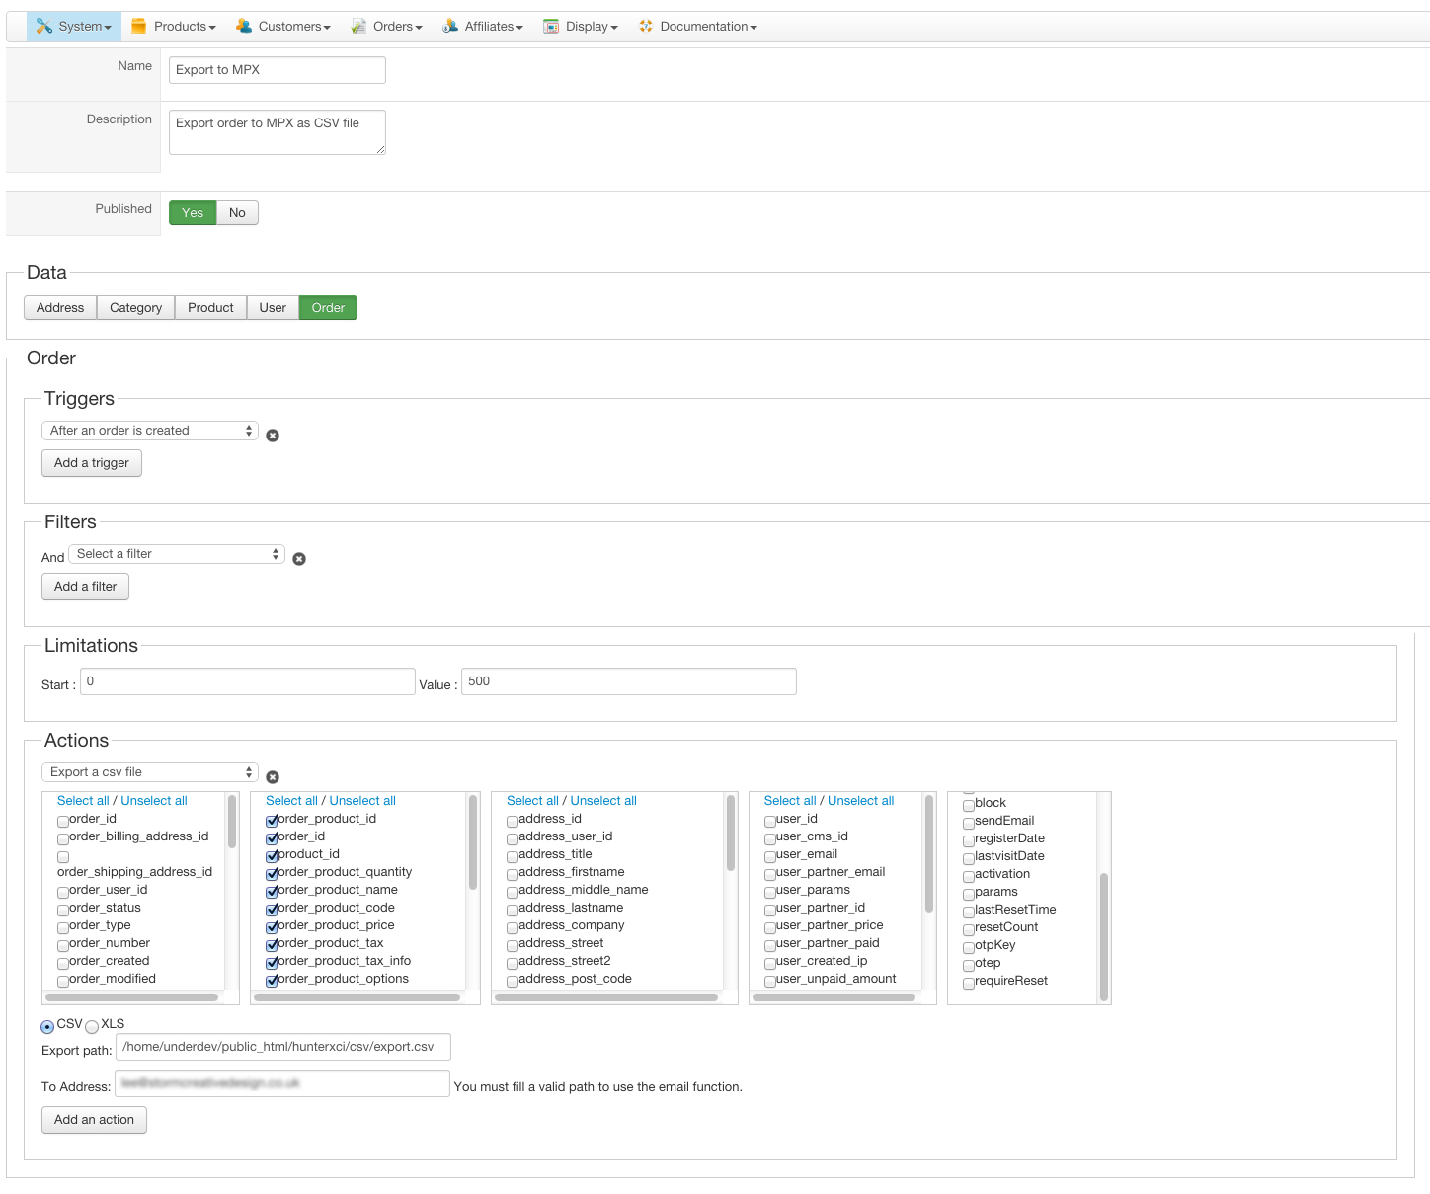Remove the 'Select a filter' filter row

coord(299,559)
